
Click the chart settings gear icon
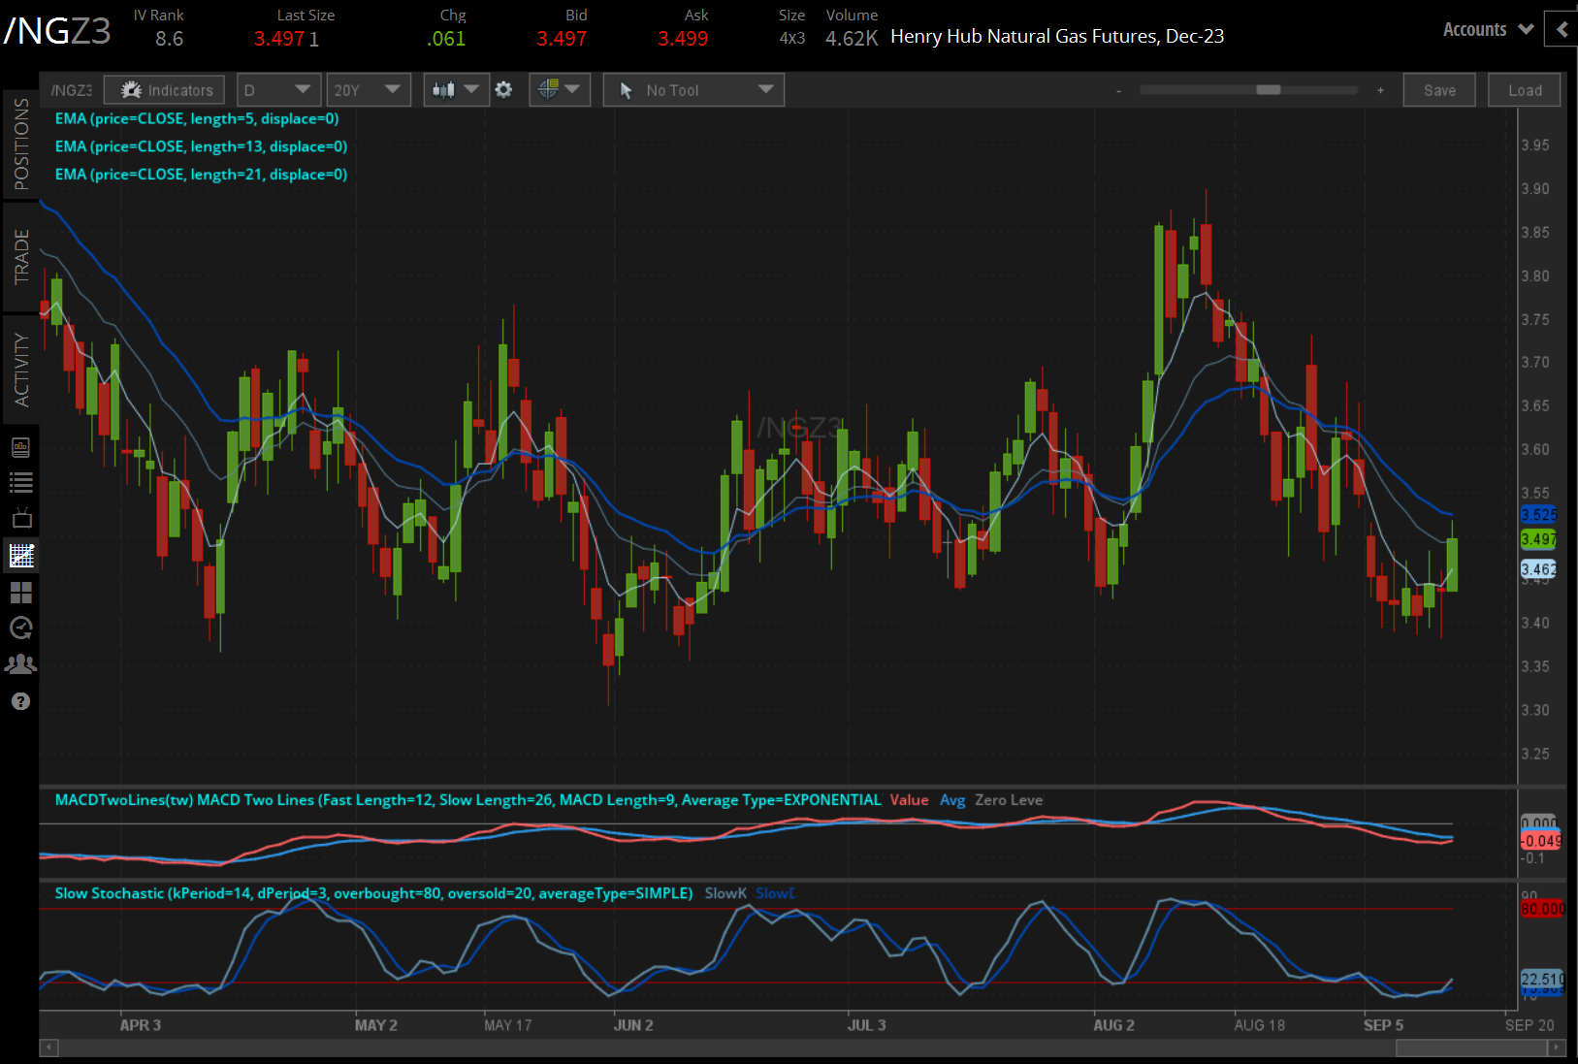coord(503,90)
